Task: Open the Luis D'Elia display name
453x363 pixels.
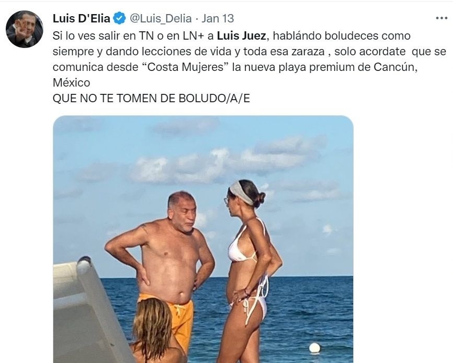Action: [x=82, y=18]
